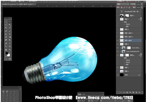Toggle the 内发光 effect visibility

[124, 60]
